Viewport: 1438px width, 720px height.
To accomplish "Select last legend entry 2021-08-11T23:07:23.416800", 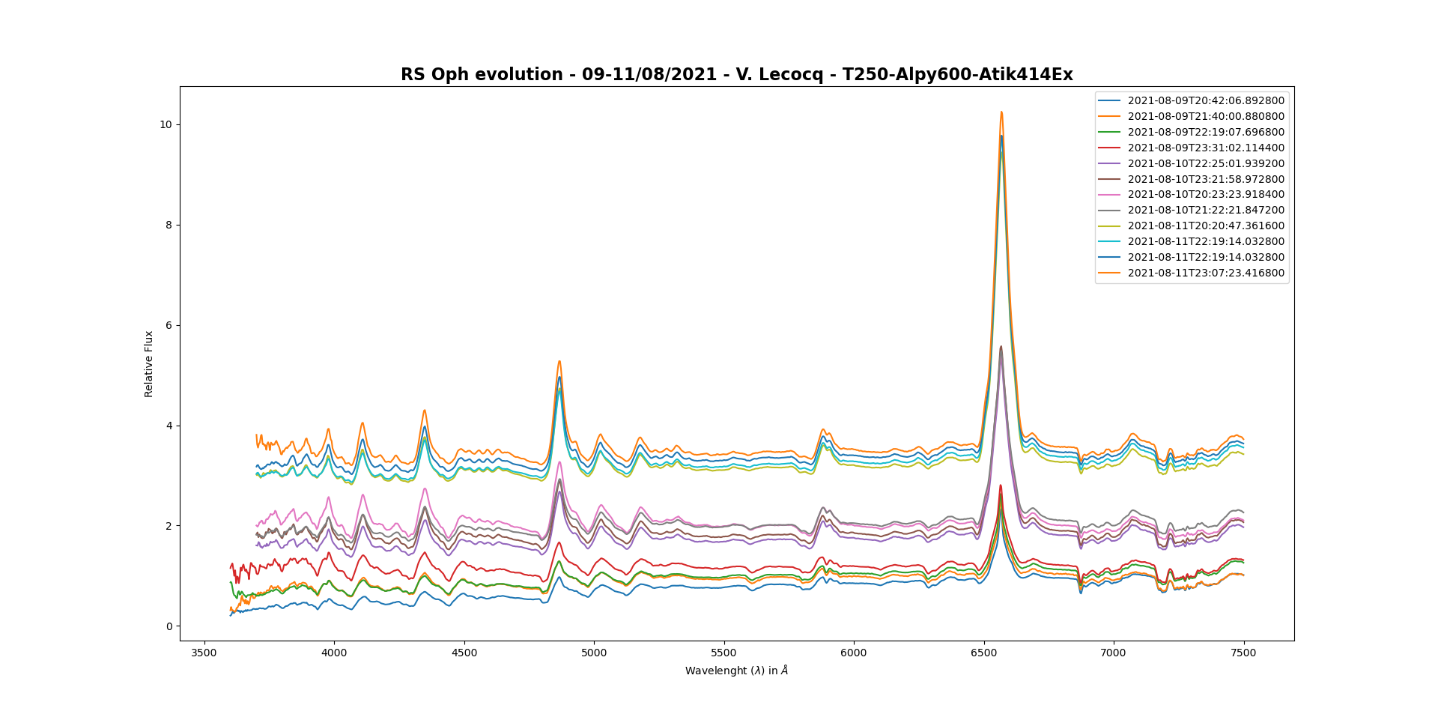I will [1205, 273].
